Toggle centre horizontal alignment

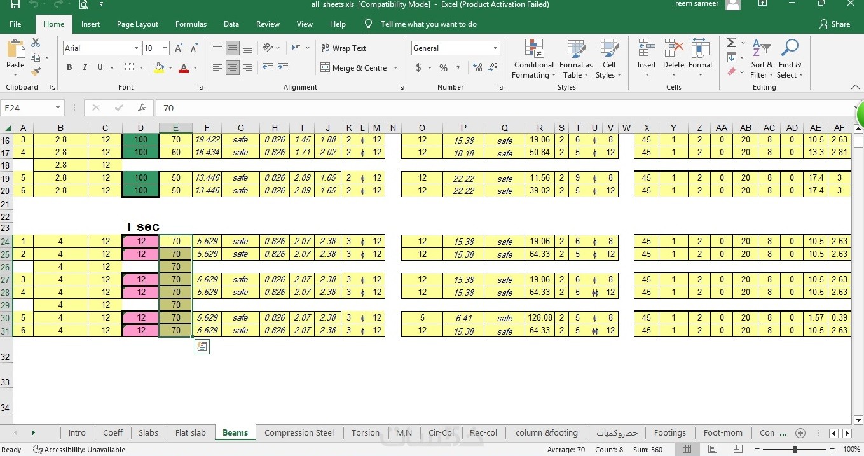tap(233, 67)
